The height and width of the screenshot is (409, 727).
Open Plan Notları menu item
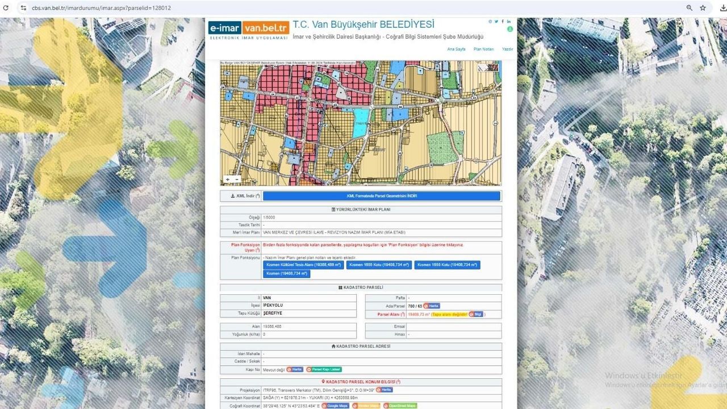tap(483, 49)
